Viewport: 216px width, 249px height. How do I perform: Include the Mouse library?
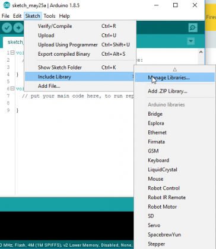pos(174,179)
